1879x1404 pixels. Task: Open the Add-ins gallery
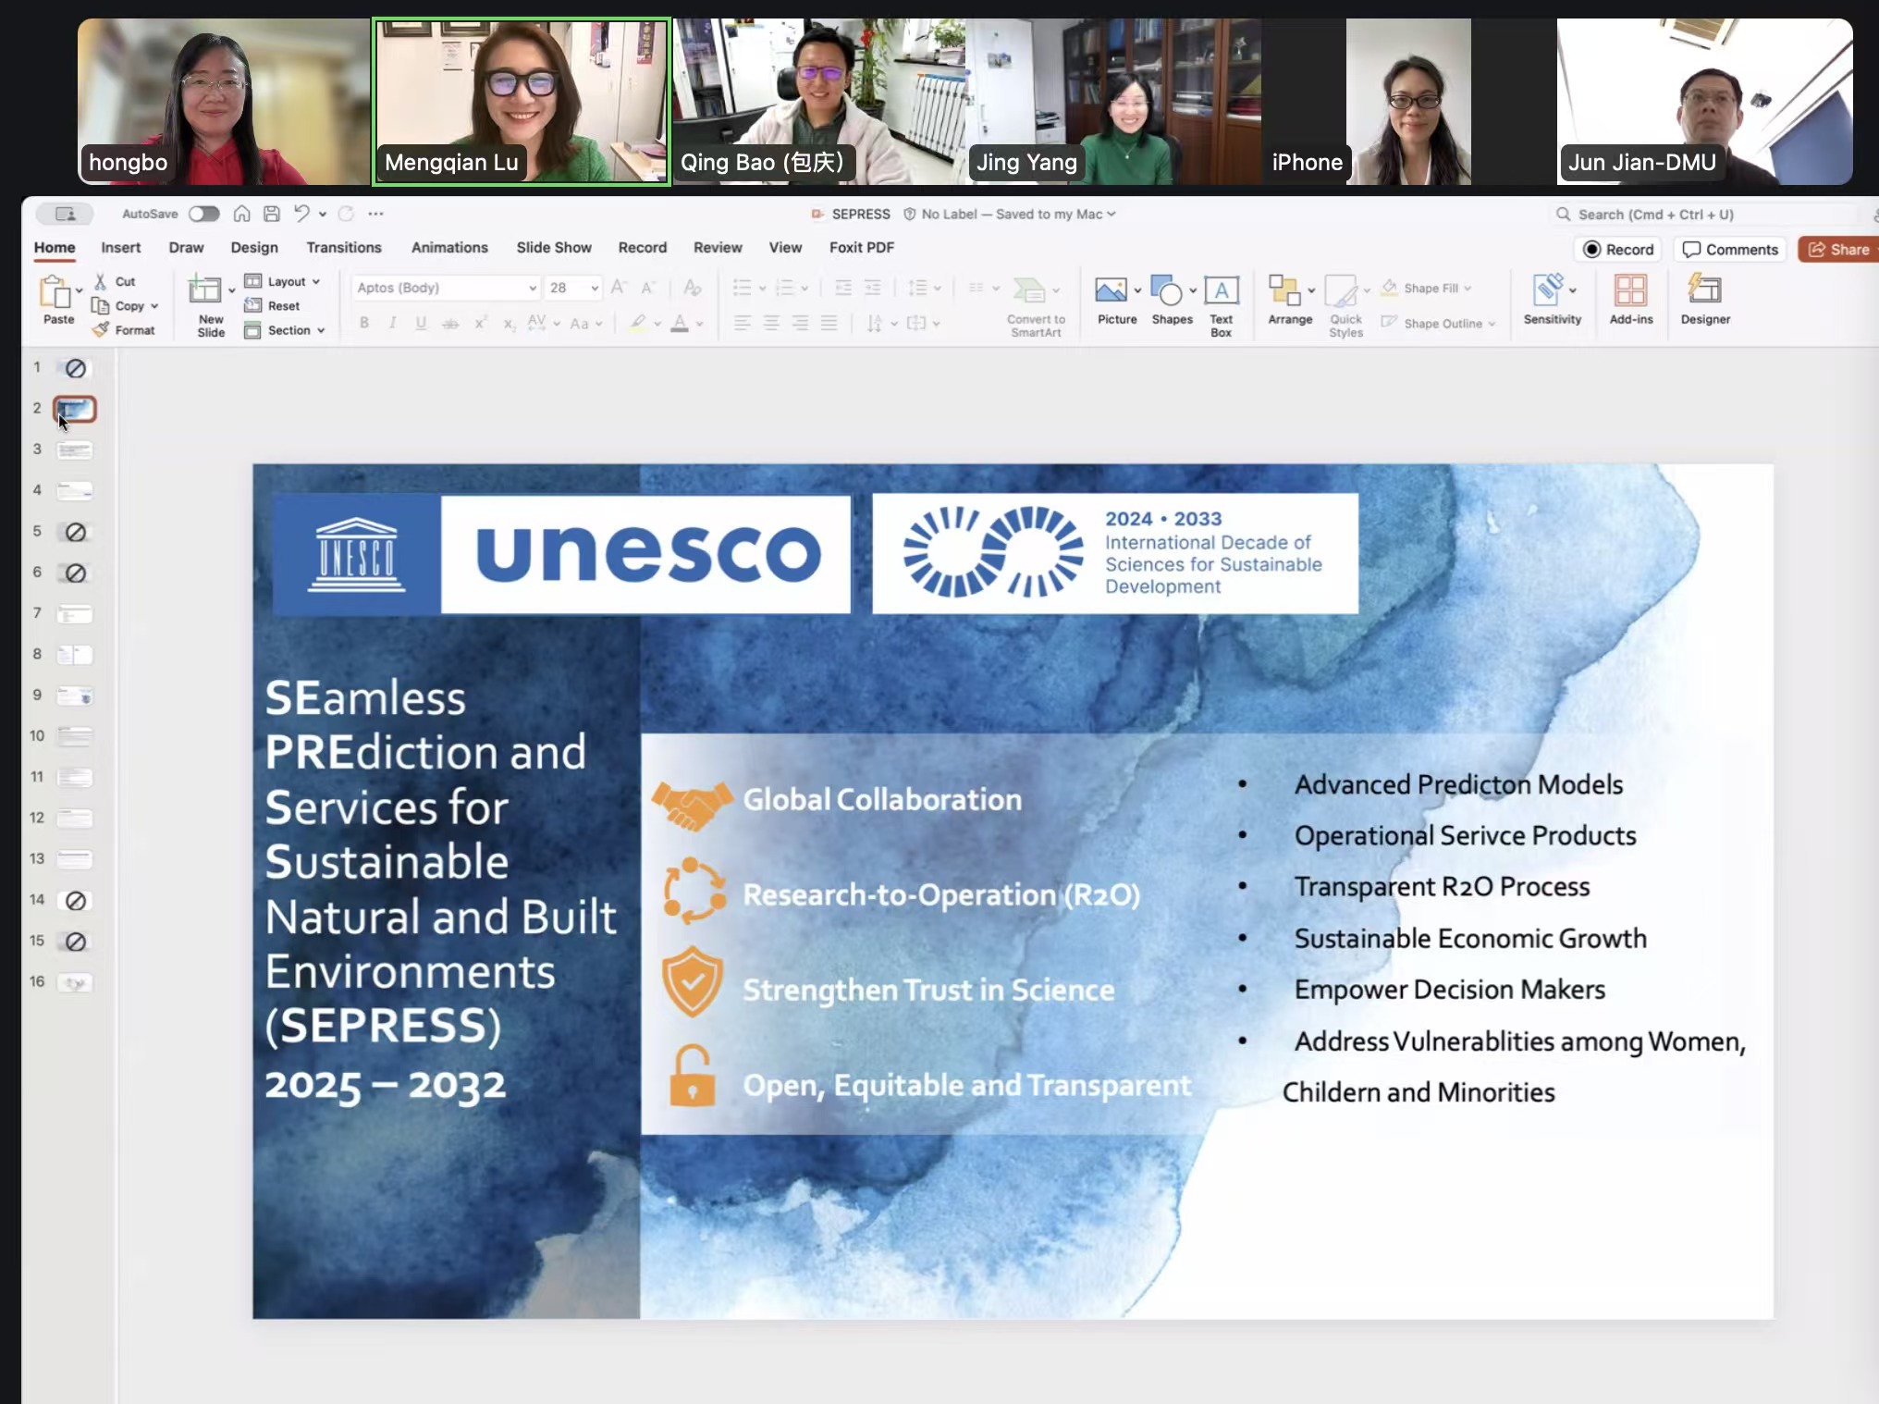click(x=1631, y=301)
